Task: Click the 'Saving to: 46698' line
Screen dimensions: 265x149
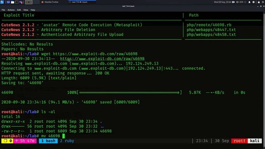Action: point(22,83)
